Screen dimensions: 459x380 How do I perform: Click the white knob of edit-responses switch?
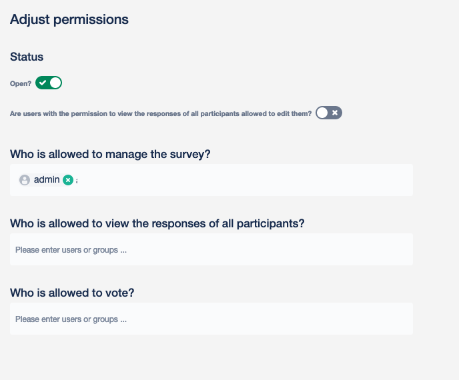tap(323, 113)
